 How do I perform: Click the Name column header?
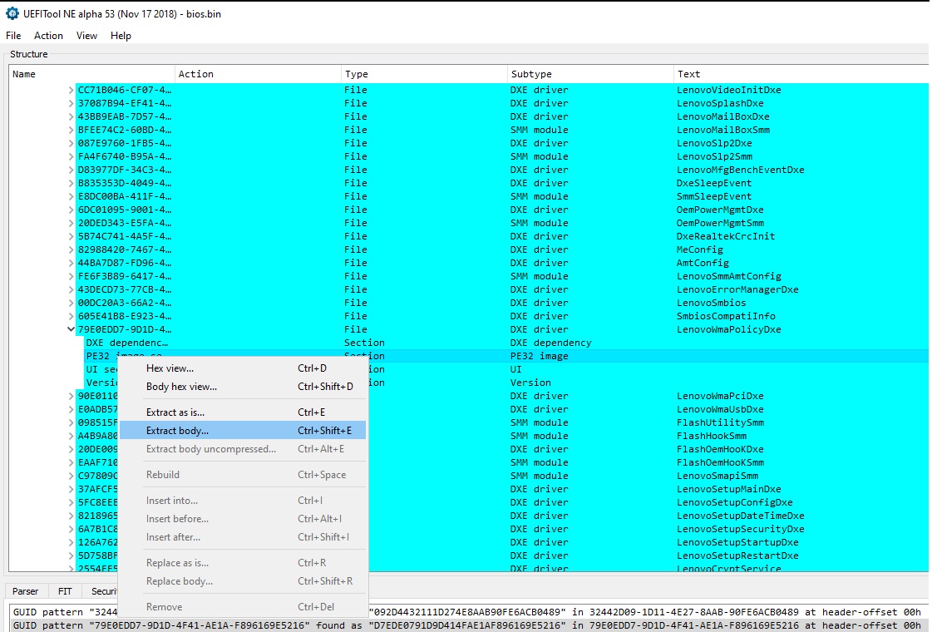[92, 74]
